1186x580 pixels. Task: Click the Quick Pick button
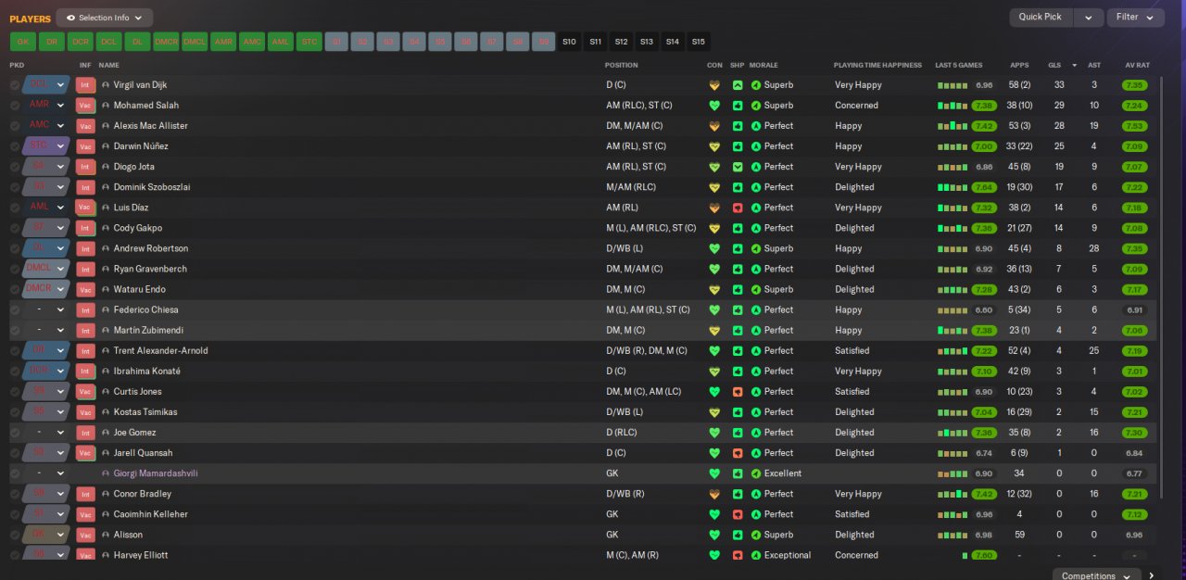click(1041, 18)
